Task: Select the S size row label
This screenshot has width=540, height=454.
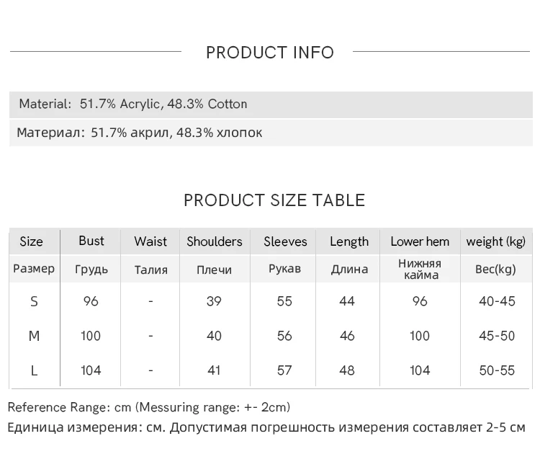Action: click(x=34, y=301)
